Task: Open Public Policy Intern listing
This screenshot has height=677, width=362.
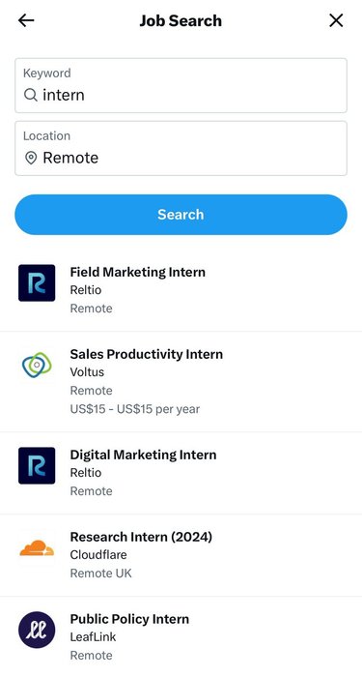Action: [181, 636]
